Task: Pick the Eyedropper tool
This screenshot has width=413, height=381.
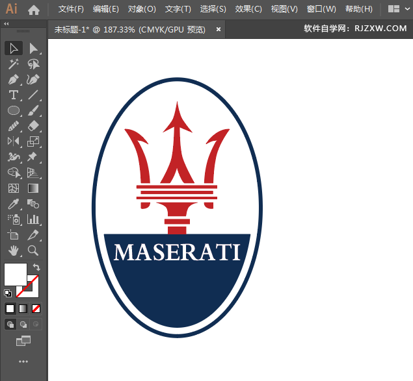Action: pyautogui.click(x=13, y=204)
